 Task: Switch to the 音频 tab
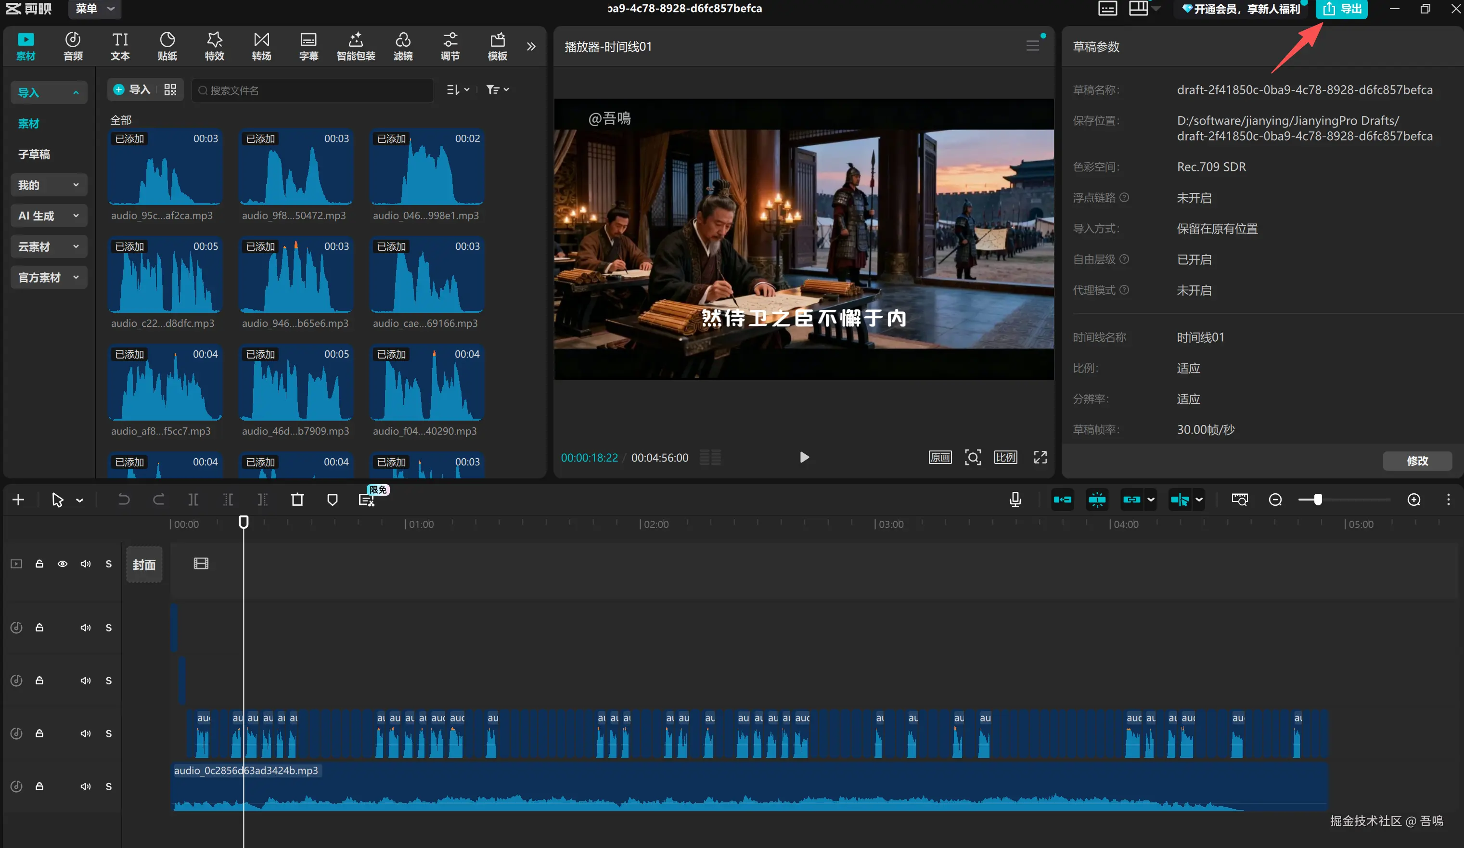(73, 47)
